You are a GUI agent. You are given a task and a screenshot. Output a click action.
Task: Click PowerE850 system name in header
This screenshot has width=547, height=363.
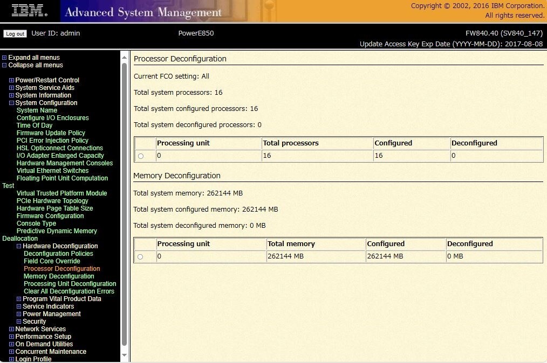[196, 33]
